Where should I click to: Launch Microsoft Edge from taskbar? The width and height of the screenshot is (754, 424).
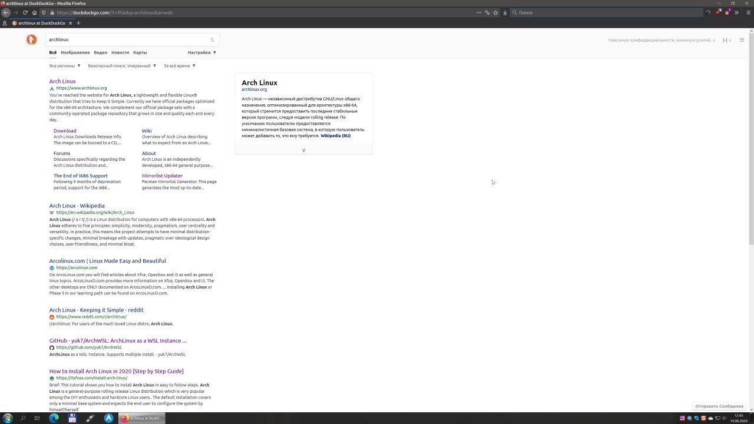tap(54, 418)
